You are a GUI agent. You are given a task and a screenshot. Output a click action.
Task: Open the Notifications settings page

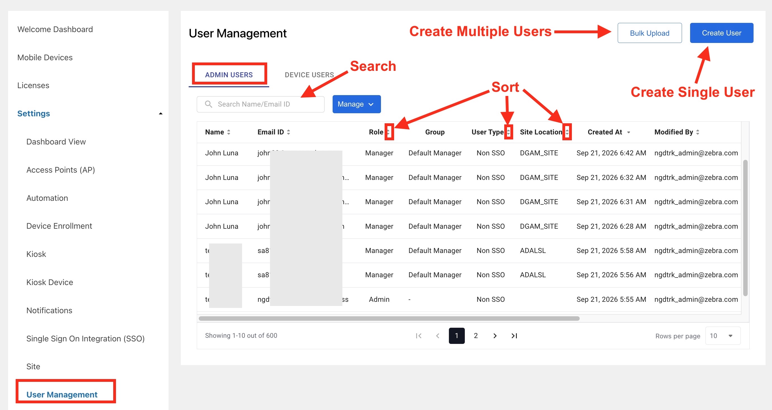pos(49,310)
